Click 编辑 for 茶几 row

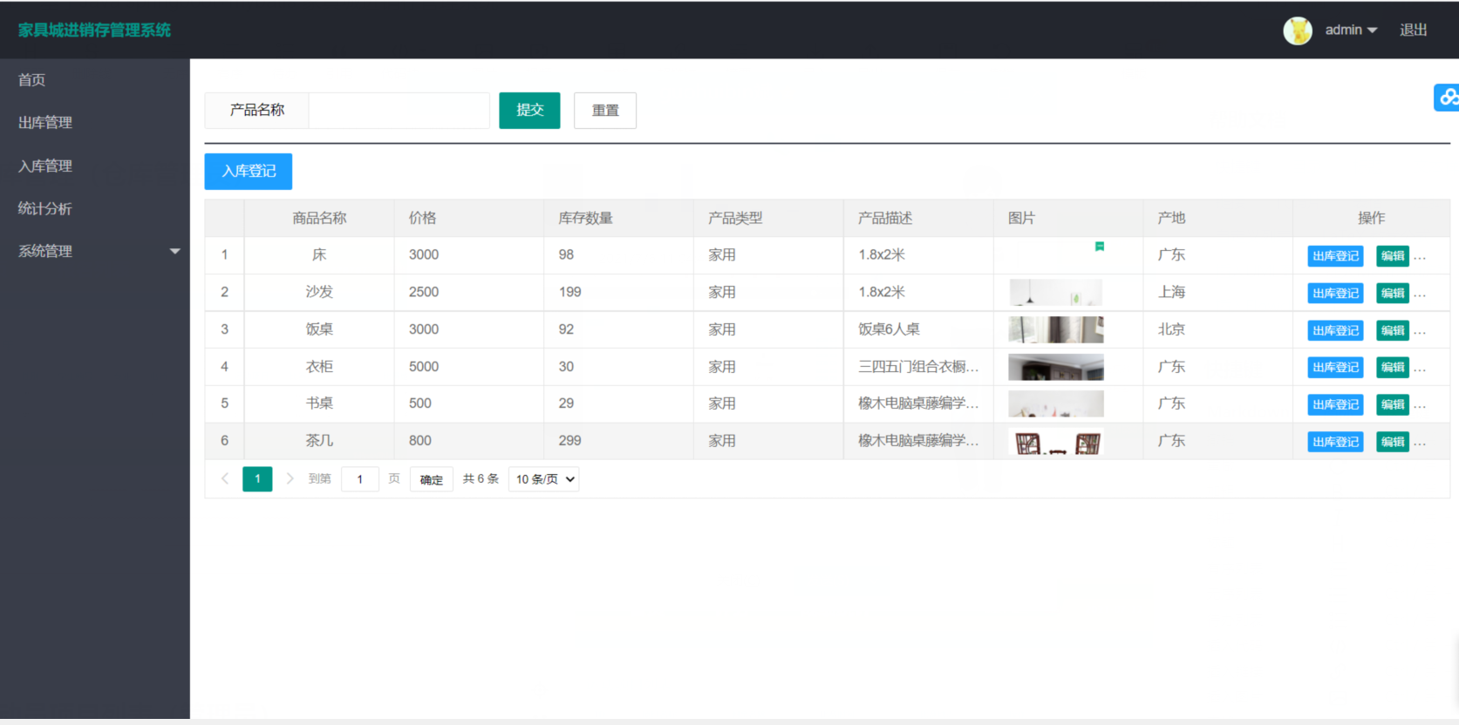click(x=1393, y=443)
